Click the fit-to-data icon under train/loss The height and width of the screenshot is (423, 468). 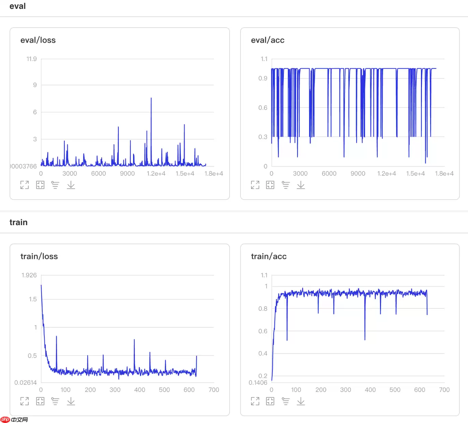tap(40, 401)
